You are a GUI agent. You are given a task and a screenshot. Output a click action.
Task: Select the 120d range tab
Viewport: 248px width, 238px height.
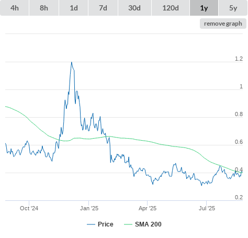[x=171, y=8]
